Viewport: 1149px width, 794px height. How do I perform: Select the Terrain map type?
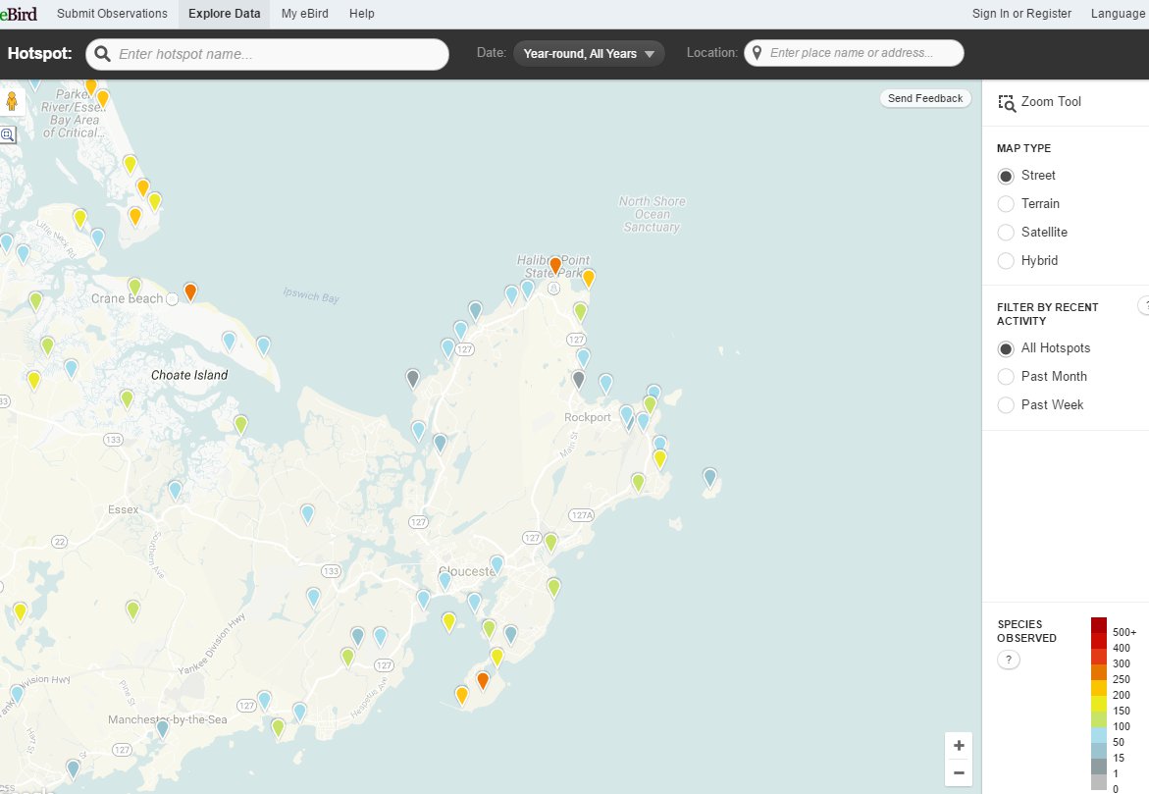point(1006,204)
